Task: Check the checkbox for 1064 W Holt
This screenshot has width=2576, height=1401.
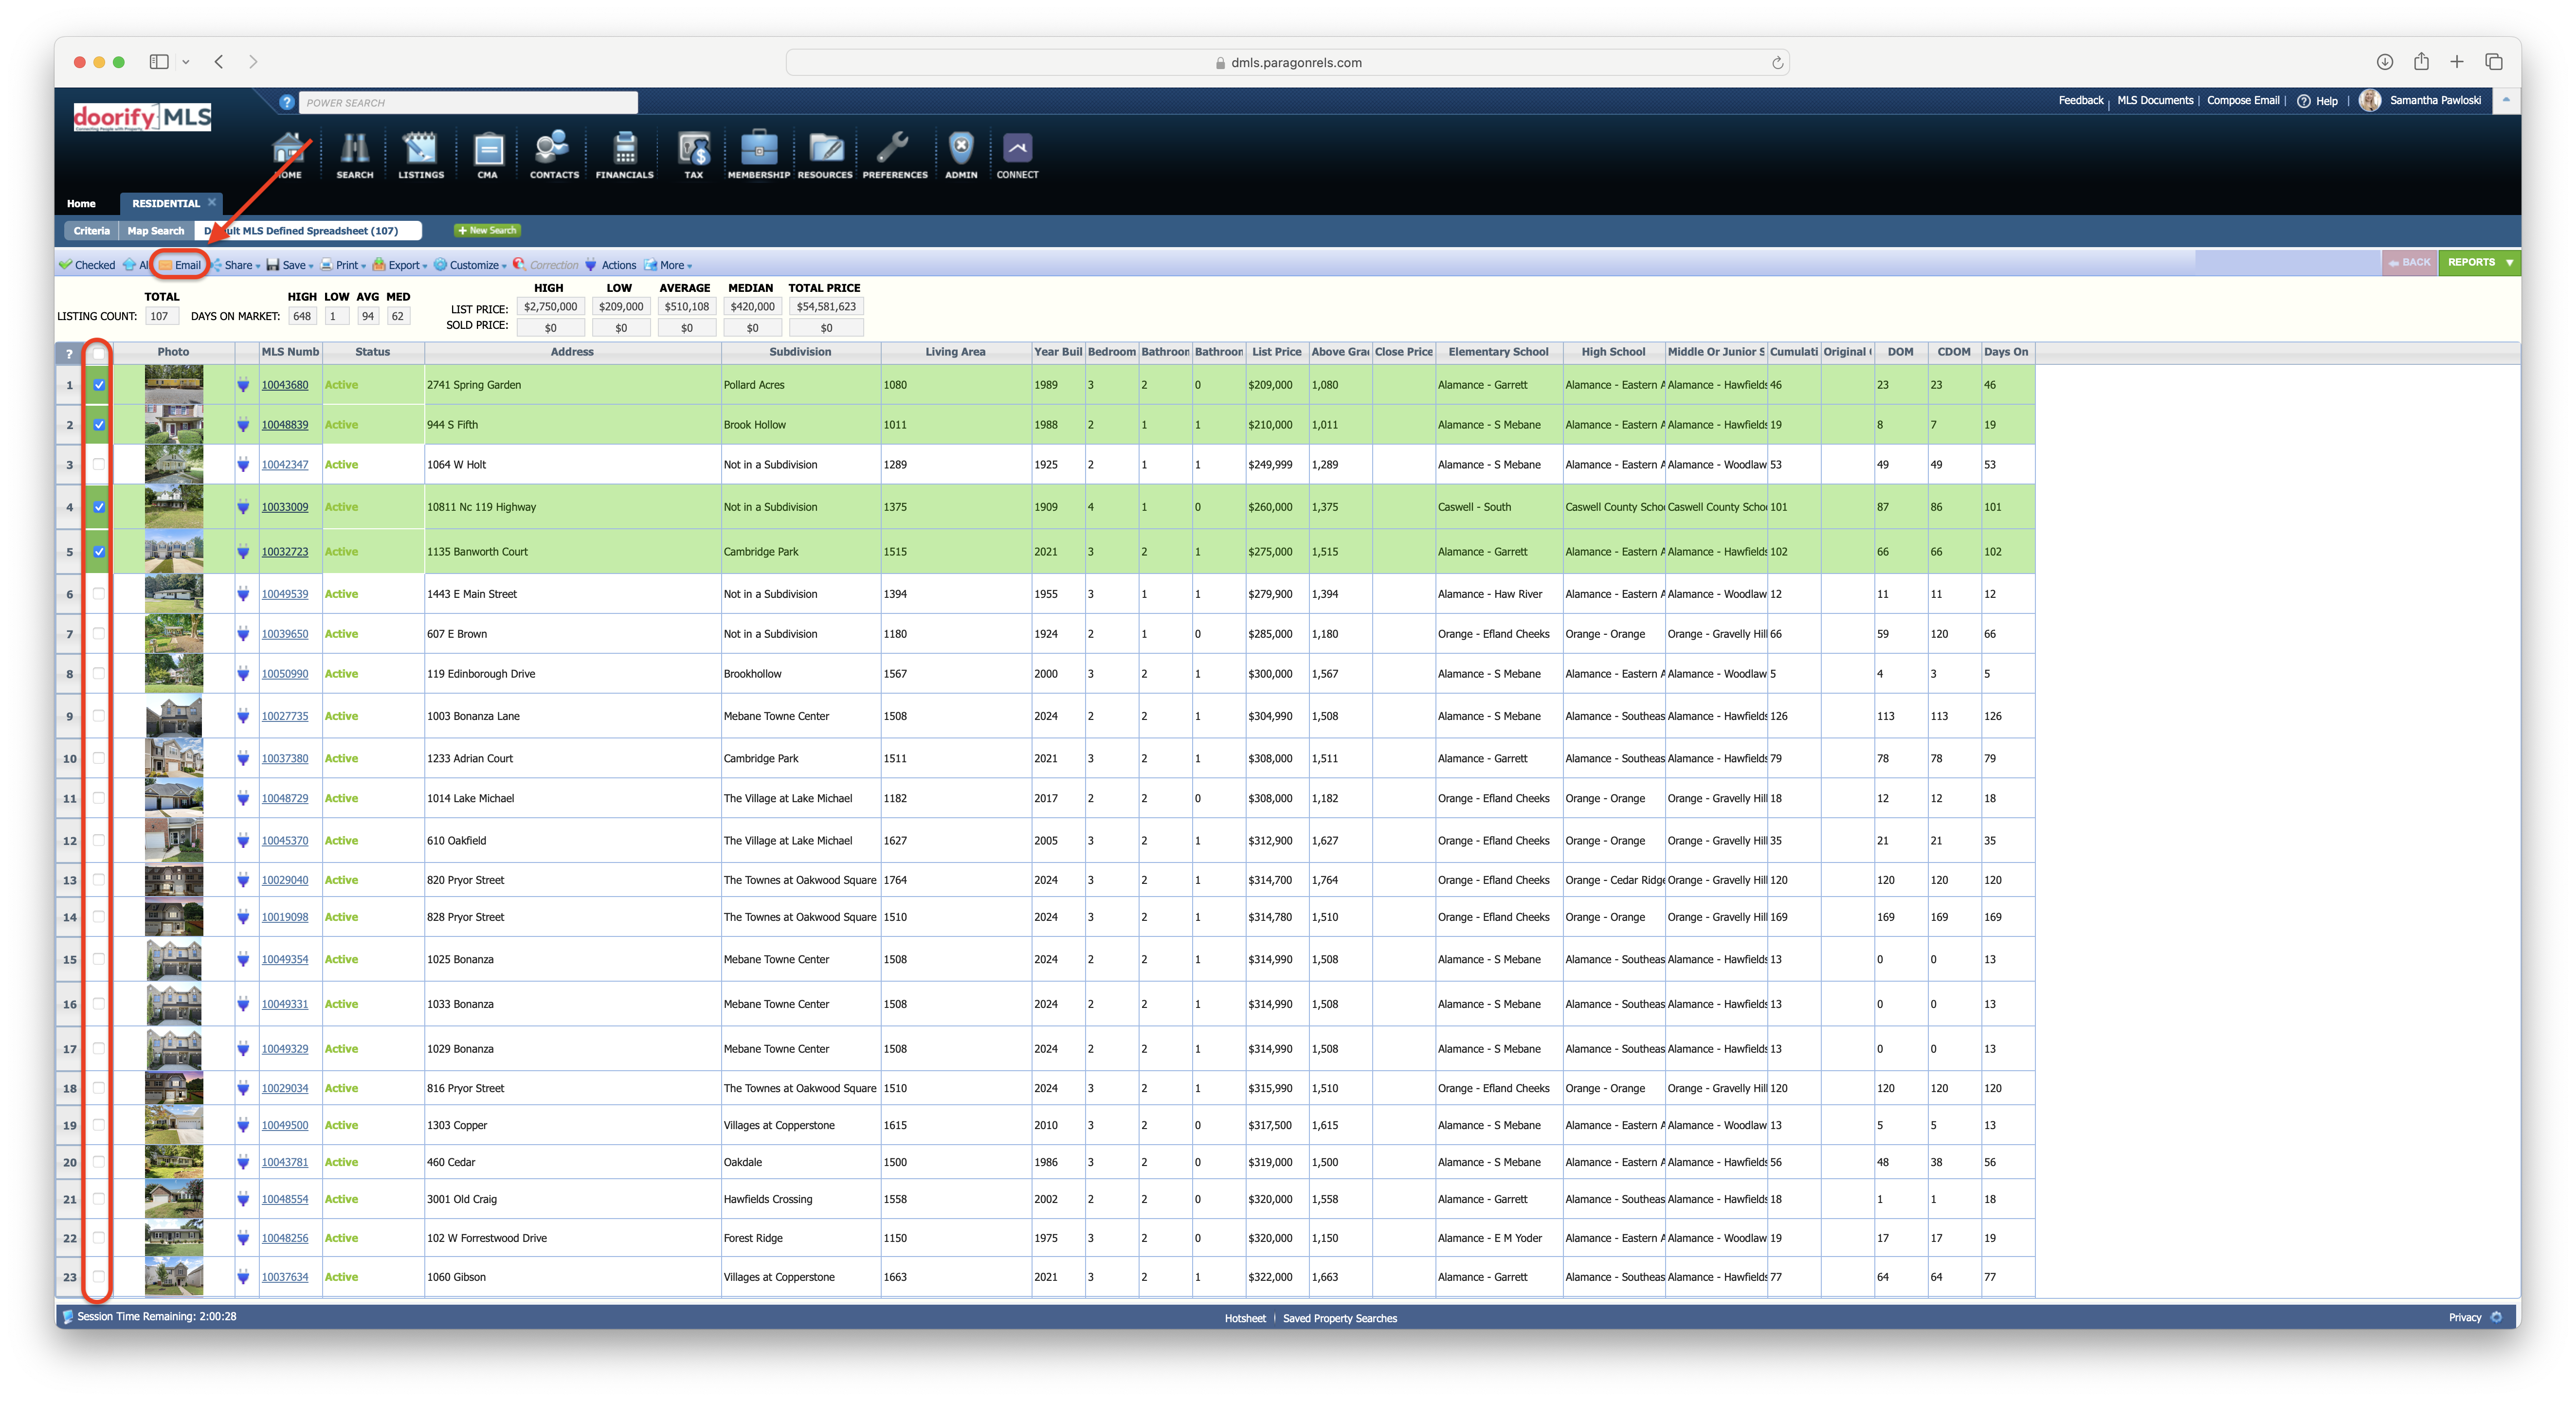Action: tap(98, 464)
